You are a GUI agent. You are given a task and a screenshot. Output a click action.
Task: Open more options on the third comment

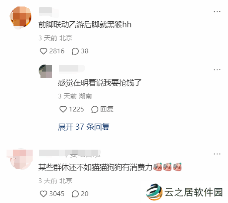point(217,154)
